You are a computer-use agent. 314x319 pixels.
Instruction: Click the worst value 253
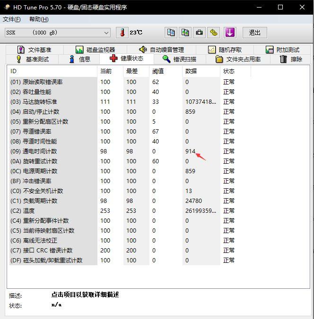(131, 211)
